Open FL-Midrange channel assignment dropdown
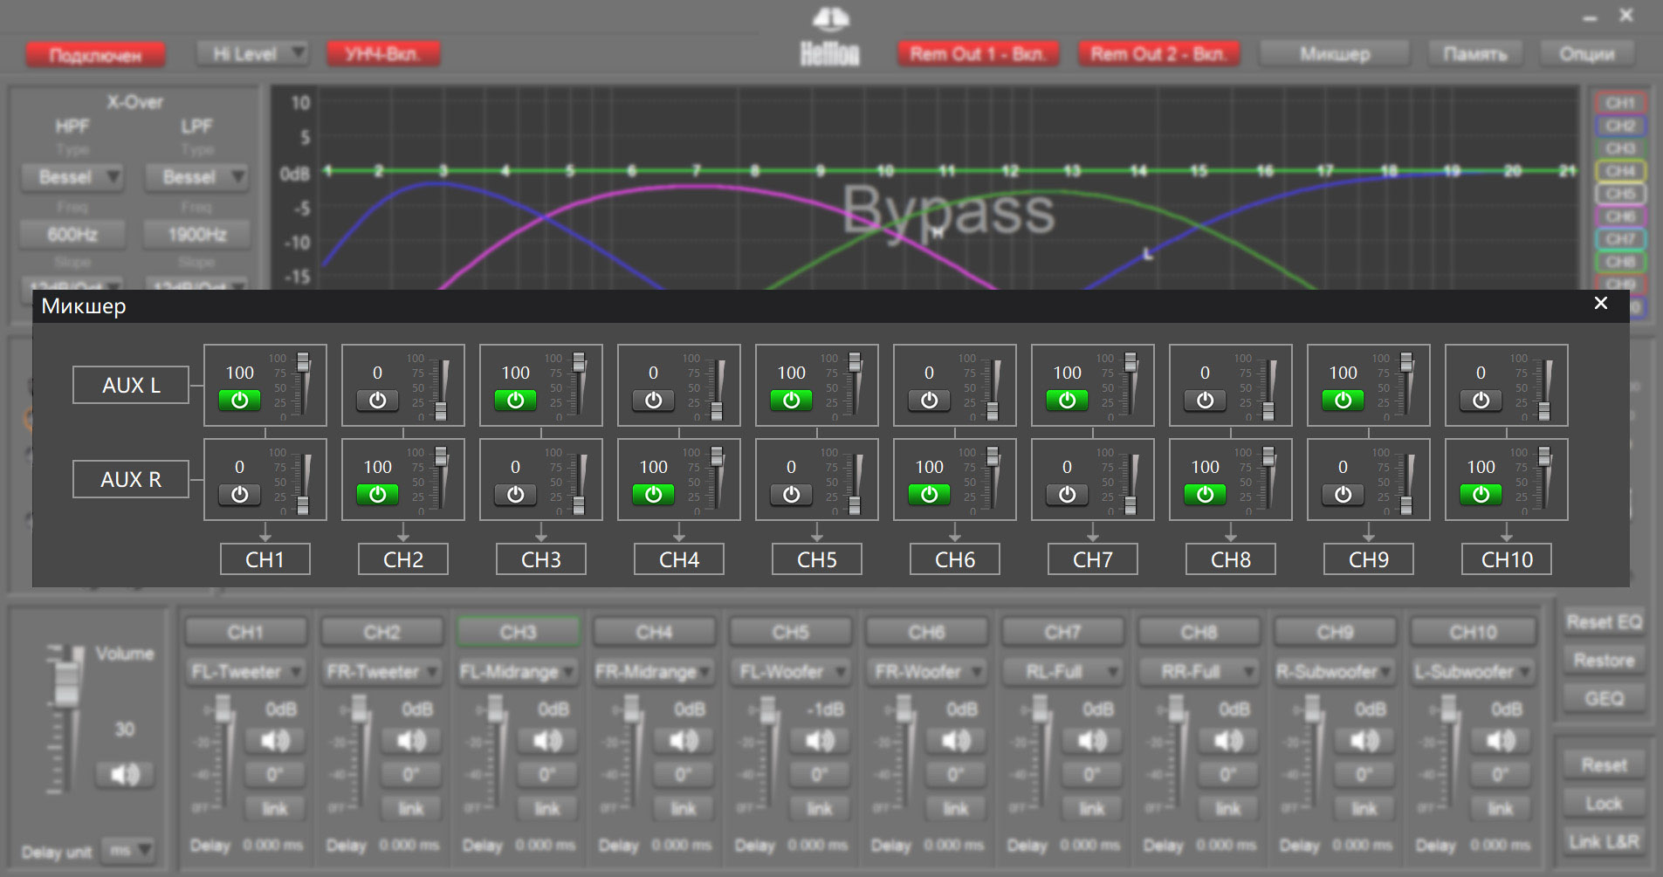 tap(518, 672)
